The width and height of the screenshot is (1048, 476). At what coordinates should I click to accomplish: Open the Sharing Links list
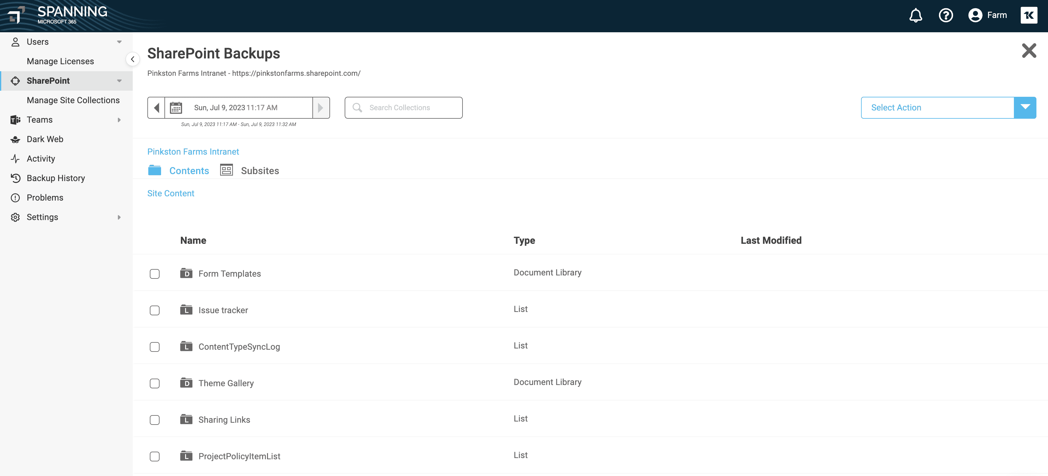click(x=225, y=420)
